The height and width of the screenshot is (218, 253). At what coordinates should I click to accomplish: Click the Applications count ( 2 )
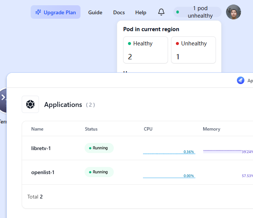(90, 105)
